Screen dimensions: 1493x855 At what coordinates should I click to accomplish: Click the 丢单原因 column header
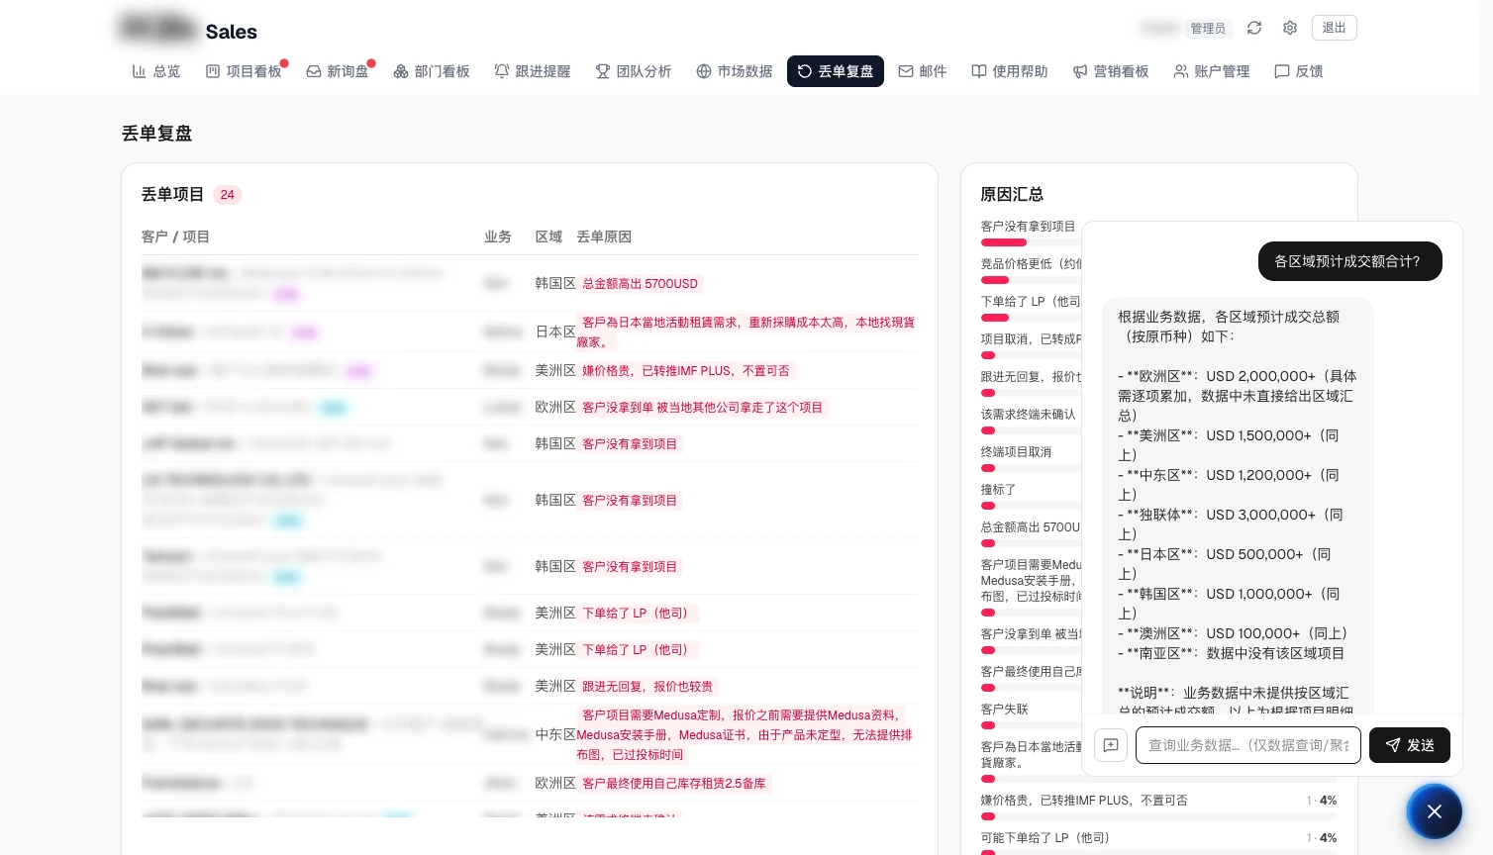point(604,237)
